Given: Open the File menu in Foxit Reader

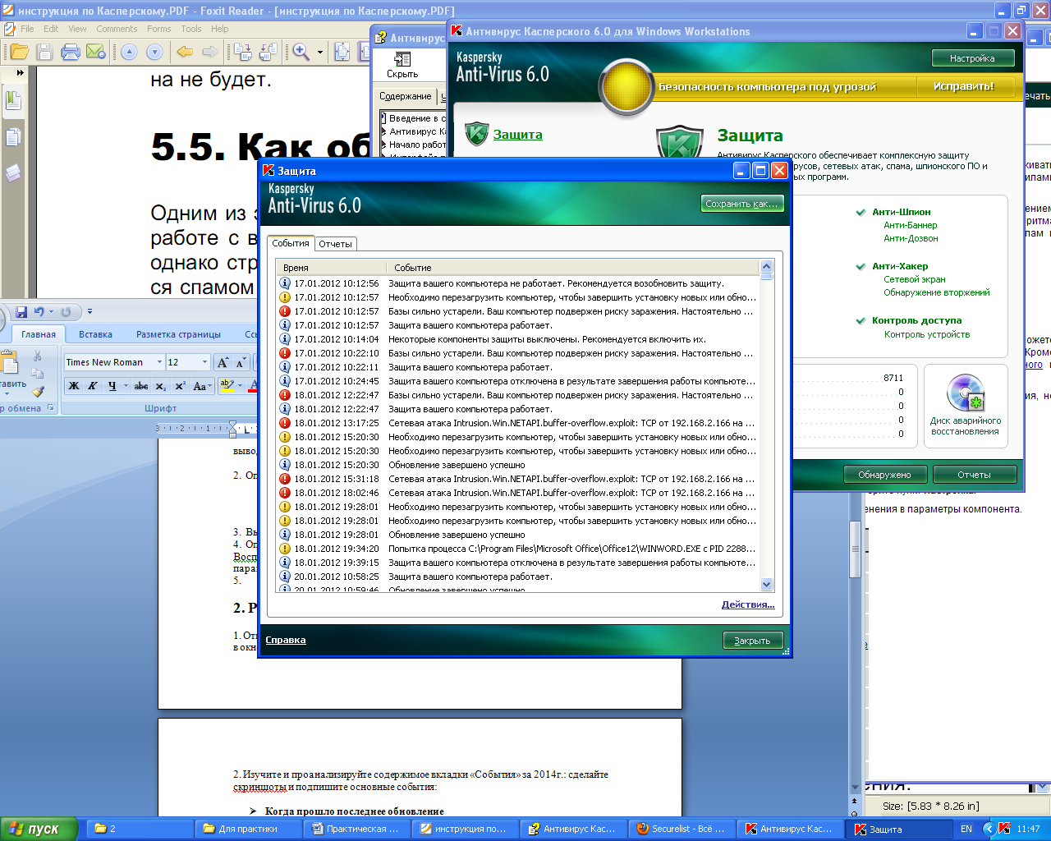Looking at the screenshot, I should pyautogui.click(x=27, y=29).
